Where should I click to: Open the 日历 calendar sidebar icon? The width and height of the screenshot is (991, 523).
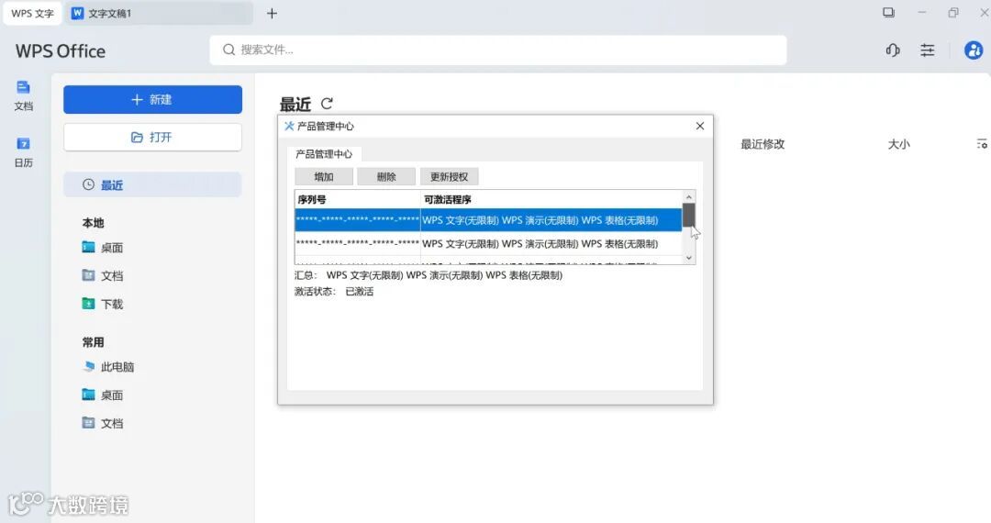[x=23, y=152]
